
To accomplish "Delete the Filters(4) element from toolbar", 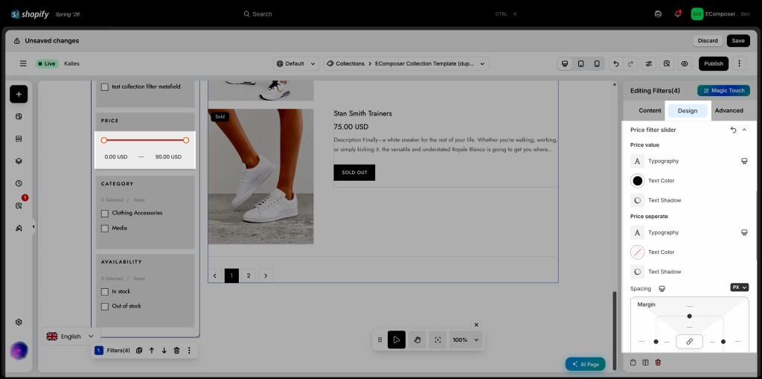I will pos(177,350).
